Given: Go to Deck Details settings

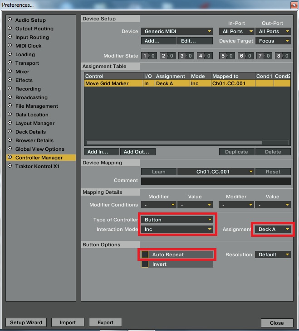Looking at the screenshot, I should (x=30, y=132).
